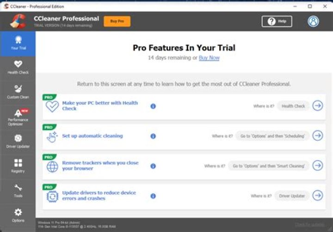Click the arrow button for Smart Cleaning
333x232 pixels.
point(318,166)
